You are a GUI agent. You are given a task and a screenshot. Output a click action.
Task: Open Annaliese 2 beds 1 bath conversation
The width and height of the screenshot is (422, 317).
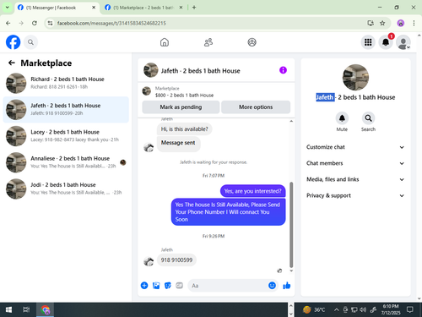click(x=66, y=162)
